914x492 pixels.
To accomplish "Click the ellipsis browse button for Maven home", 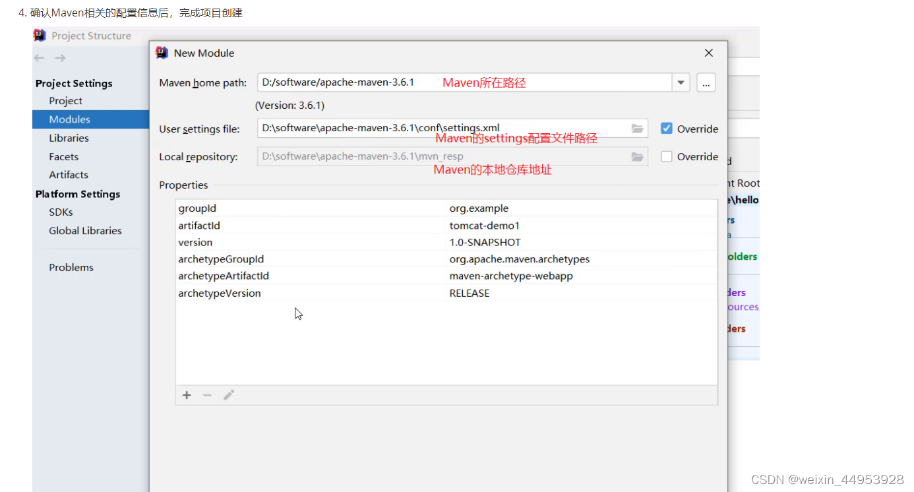I will (706, 82).
